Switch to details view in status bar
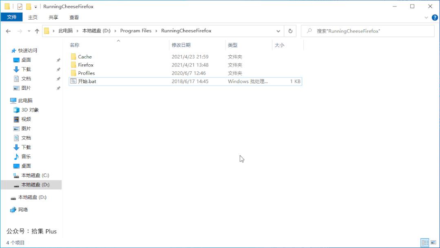This screenshot has width=440, height=248. (424, 243)
